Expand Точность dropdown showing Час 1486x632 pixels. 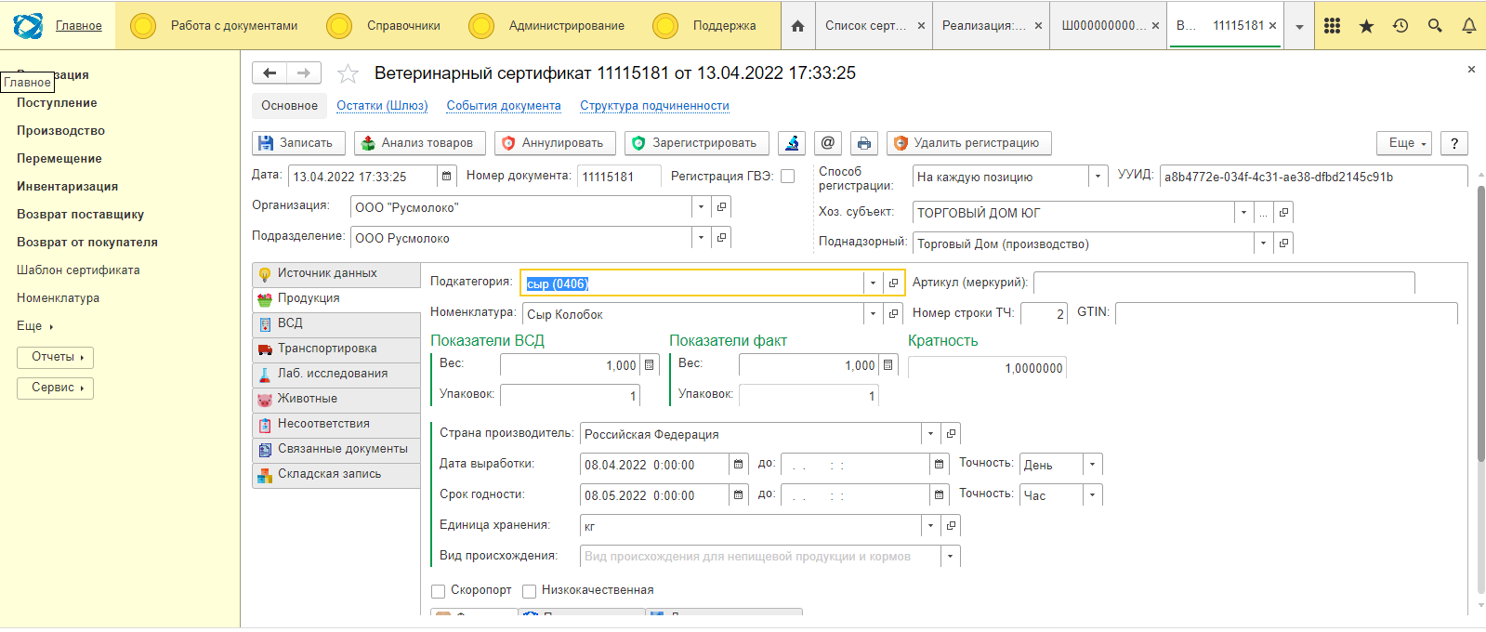click(1093, 495)
